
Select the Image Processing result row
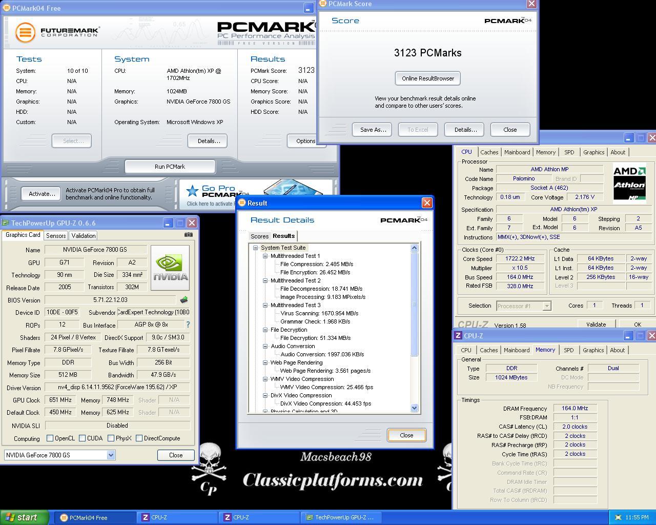point(322,297)
